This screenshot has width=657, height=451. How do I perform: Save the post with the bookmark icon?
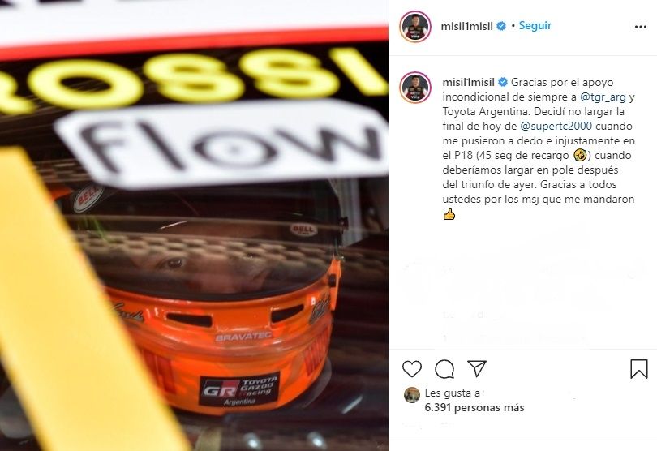(x=639, y=369)
